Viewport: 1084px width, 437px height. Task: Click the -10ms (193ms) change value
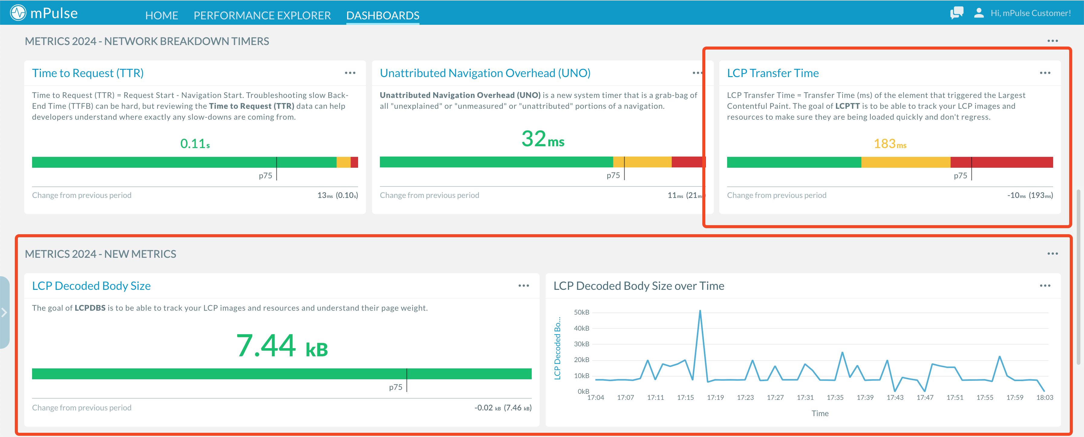pos(1030,195)
